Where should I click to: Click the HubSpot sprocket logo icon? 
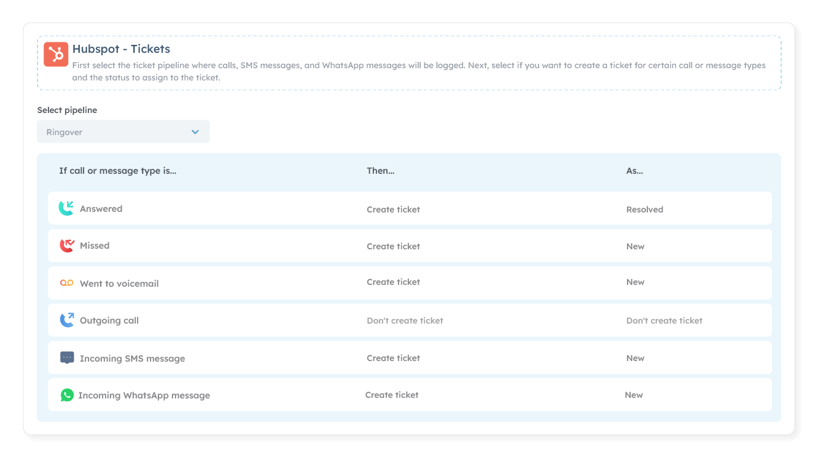[56, 55]
